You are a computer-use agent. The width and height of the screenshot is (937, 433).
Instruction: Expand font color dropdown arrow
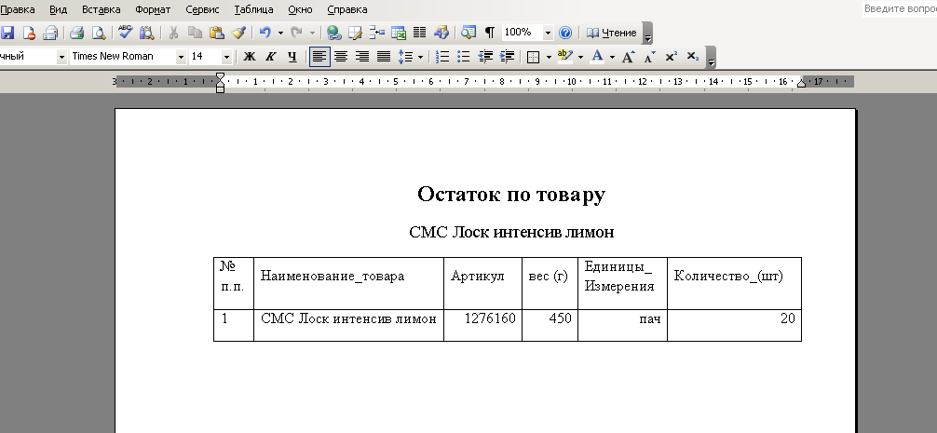(611, 57)
